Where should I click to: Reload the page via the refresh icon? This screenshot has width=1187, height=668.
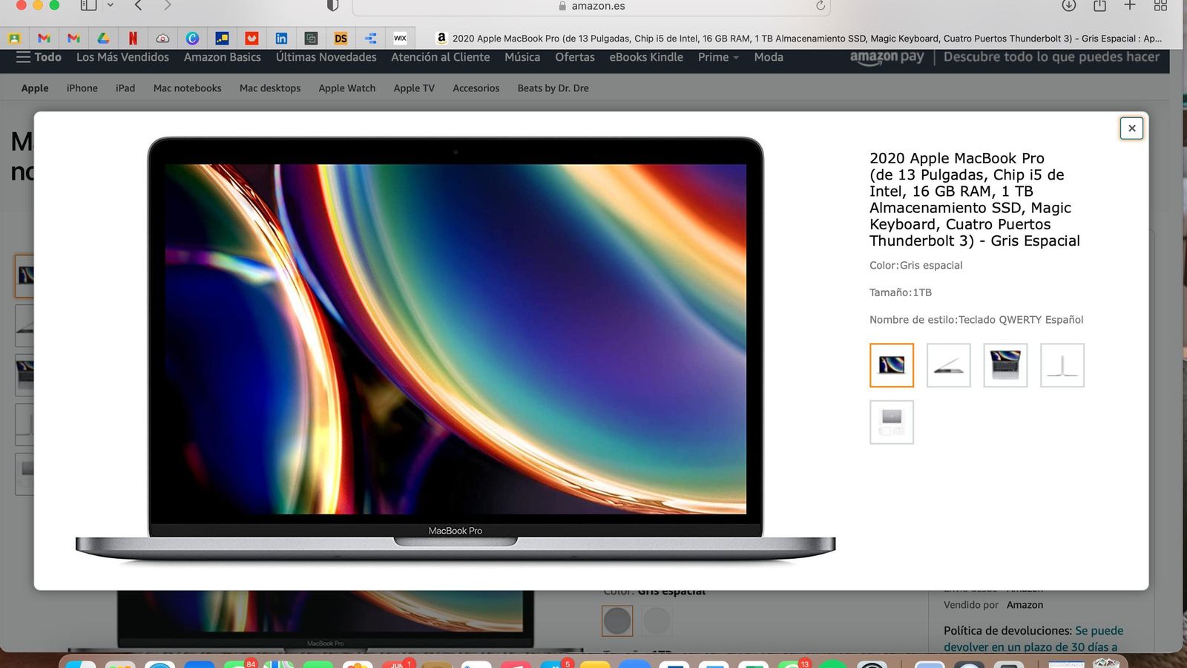[820, 7]
